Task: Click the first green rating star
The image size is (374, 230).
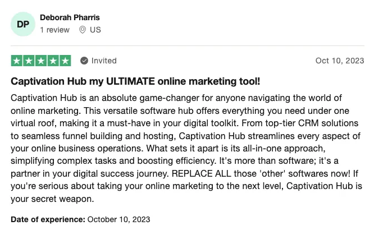Action: click(x=17, y=61)
